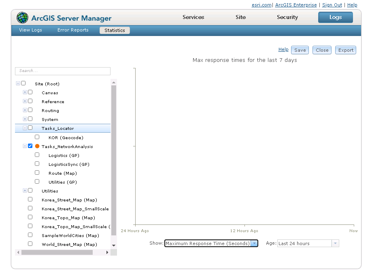Check the Logistics (GP) checkbox
372x273 pixels.
[37, 155]
